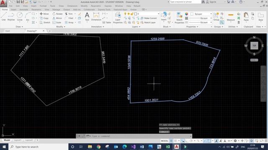Viewport: 268px width, 150px height.
Task: Select the Text annotation tool
Action: click(87, 17)
